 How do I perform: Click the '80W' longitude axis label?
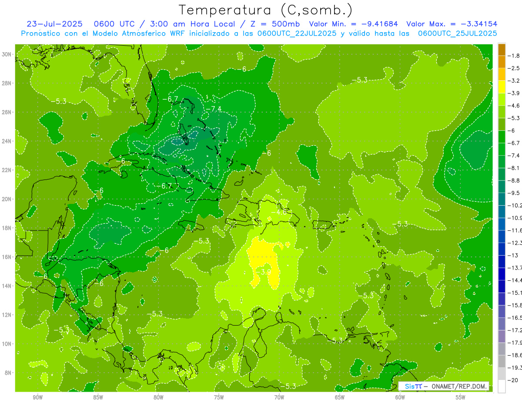click(158, 397)
